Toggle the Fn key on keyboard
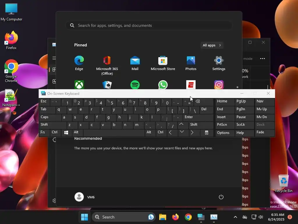 click(45, 133)
